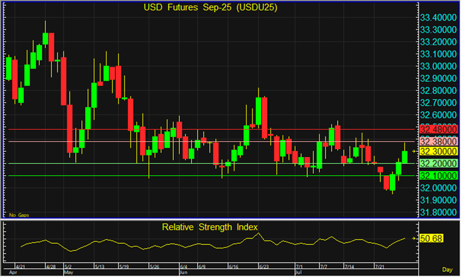Click the green 32.1000 support level tag
This screenshot has width=461, height=277.
pyautogui.click(x=438, y=175)
